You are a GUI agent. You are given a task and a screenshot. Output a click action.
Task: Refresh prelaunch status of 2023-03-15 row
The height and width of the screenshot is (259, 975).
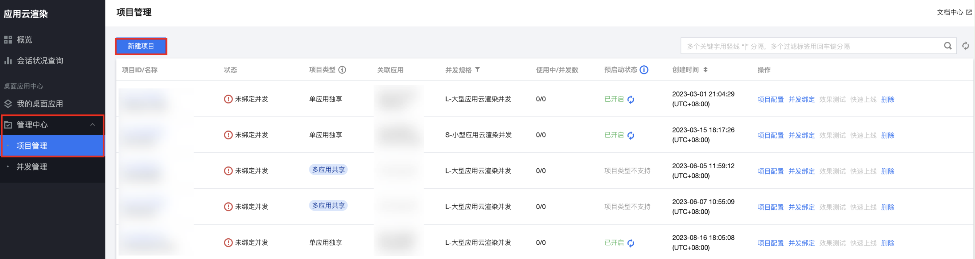click(x=630, y=136)
